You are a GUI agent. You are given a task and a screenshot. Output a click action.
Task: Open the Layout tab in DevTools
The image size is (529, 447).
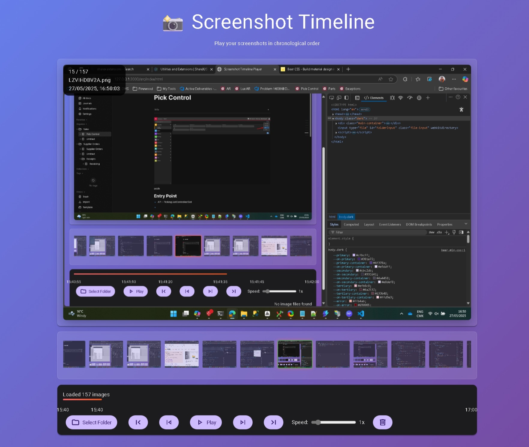pos(369,224)
